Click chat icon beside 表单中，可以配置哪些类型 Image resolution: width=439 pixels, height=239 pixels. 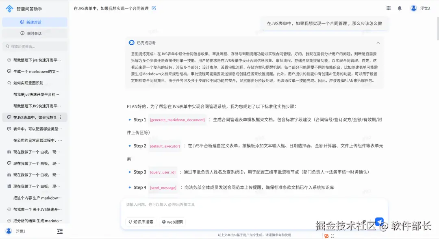9,129
